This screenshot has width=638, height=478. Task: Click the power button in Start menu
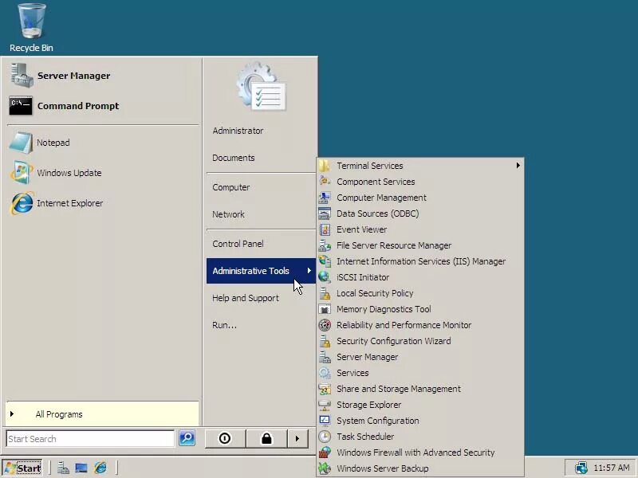pos(225,439)
